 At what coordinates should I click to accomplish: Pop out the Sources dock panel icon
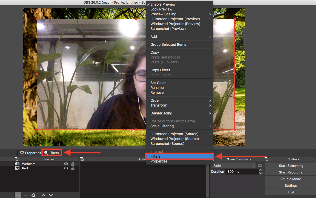17,159
